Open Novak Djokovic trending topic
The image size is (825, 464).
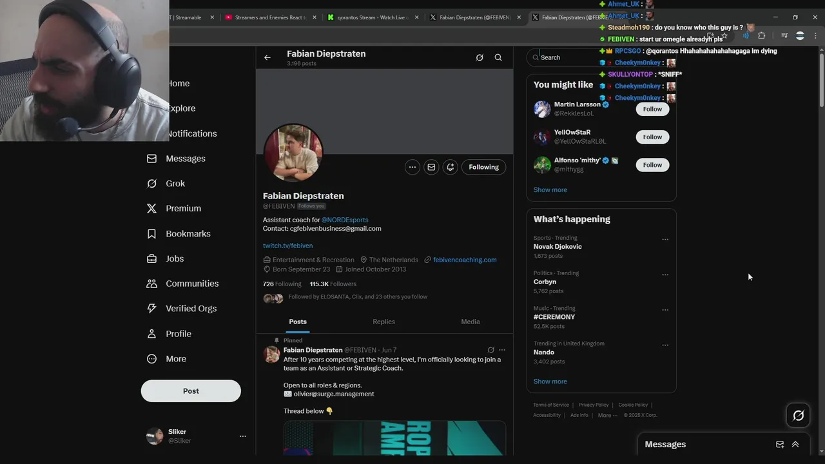point(558,247)
